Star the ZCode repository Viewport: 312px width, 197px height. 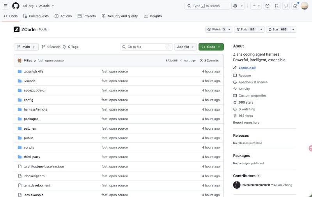pos(278,29)
